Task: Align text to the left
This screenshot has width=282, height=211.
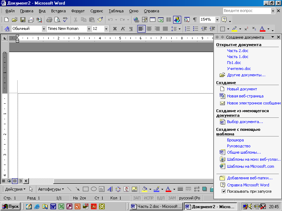Action: point(141,29)
